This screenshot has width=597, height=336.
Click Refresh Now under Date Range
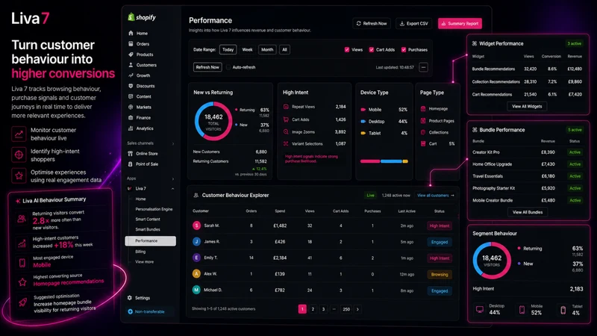207,67
